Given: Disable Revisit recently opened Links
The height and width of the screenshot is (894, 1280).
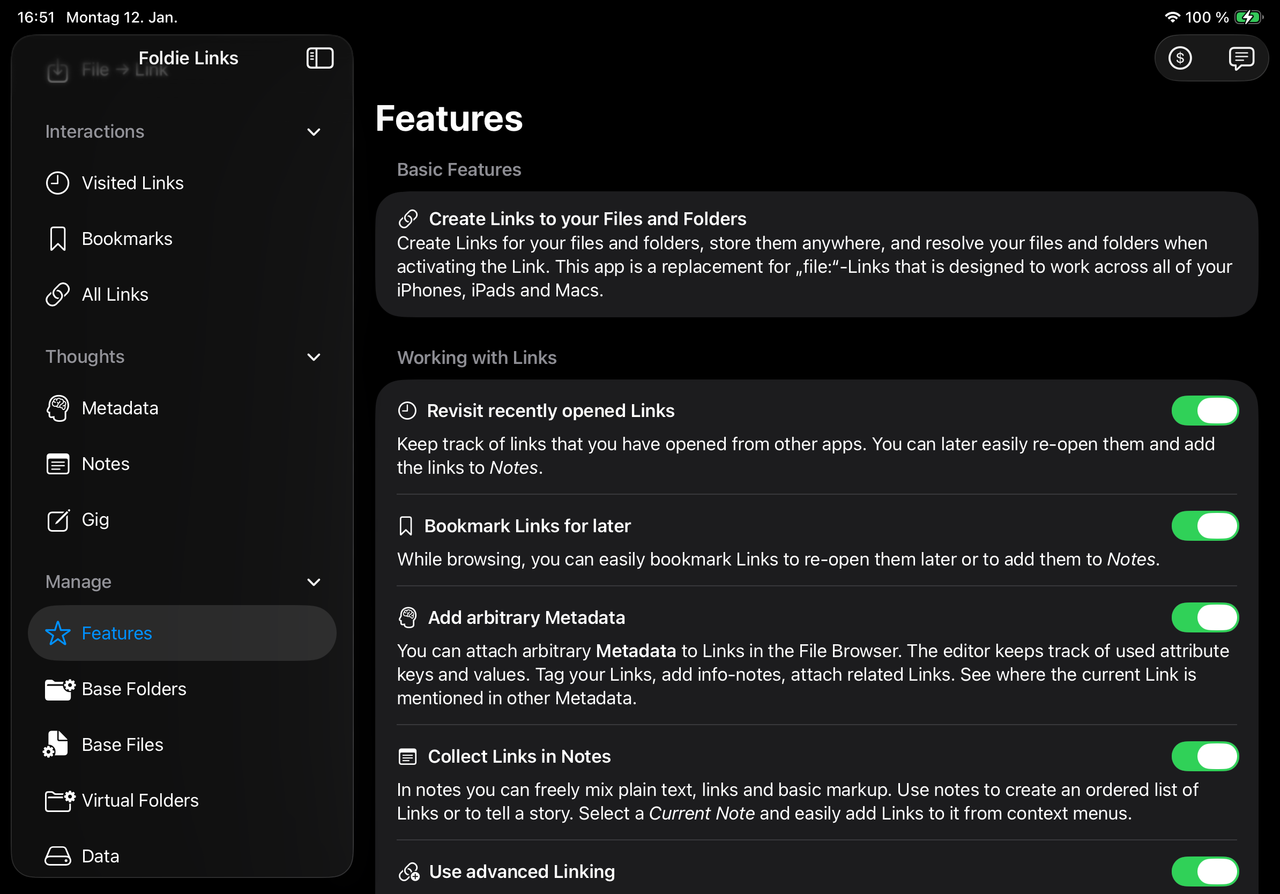Looking at the screenshot, I should pyautogui.click(x=1205, y=411).
